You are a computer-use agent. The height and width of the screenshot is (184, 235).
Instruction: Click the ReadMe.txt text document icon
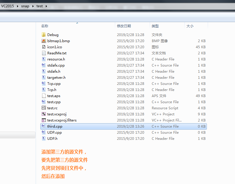44,53
